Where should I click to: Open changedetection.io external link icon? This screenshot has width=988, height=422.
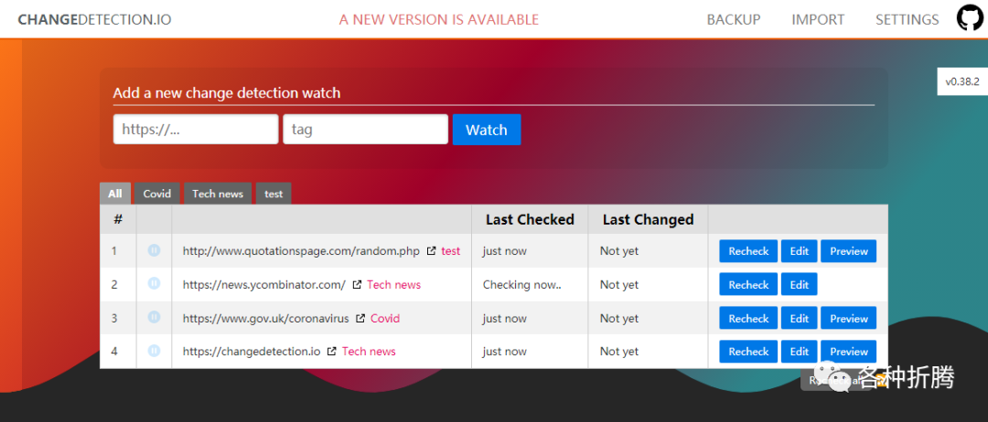click(x=331, y=351)
